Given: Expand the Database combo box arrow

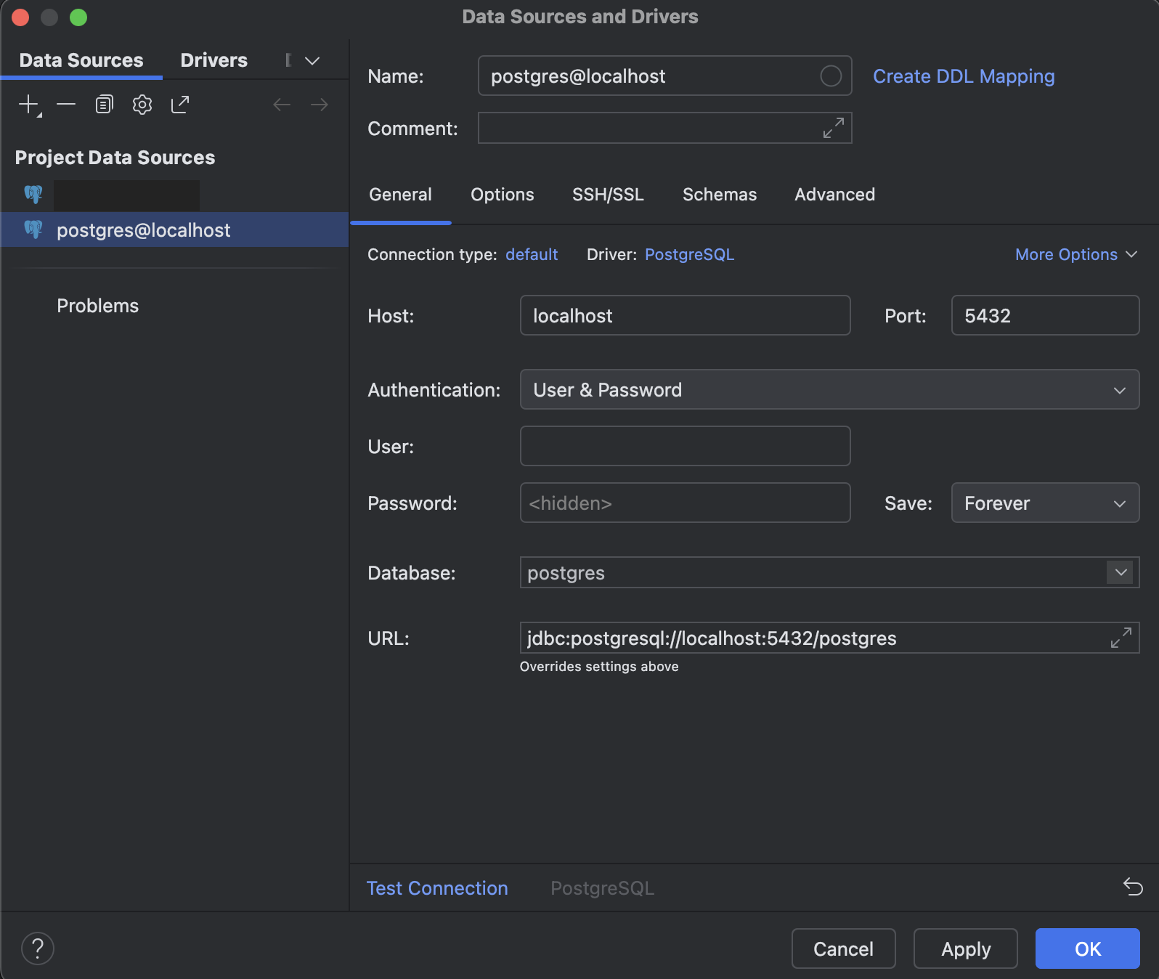Looking at the screenshot, I should 1121,572.
